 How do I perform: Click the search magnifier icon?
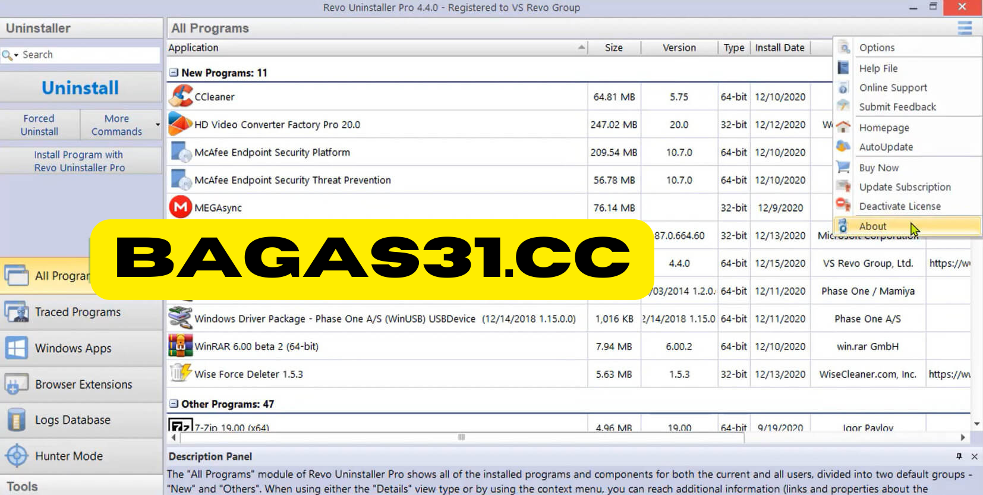7,55
